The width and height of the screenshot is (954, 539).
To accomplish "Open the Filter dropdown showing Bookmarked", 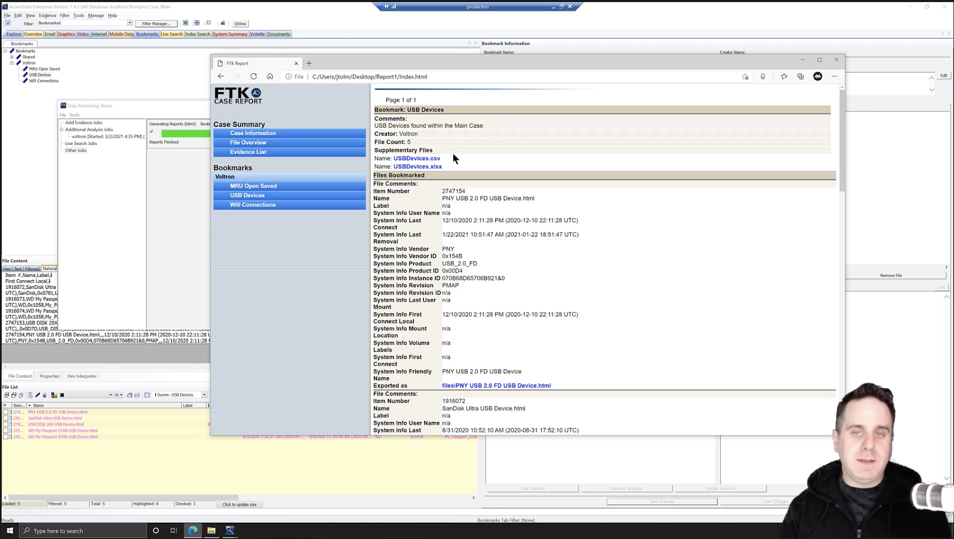I will pos(128,23).
